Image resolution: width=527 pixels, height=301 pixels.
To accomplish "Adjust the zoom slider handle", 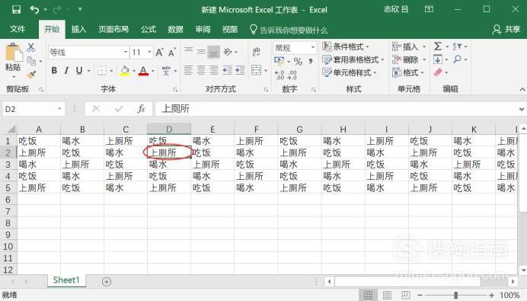I will pos(455,295).
